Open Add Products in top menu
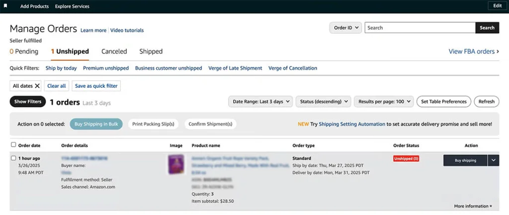 pyautogui.click(x=34, y=6)
